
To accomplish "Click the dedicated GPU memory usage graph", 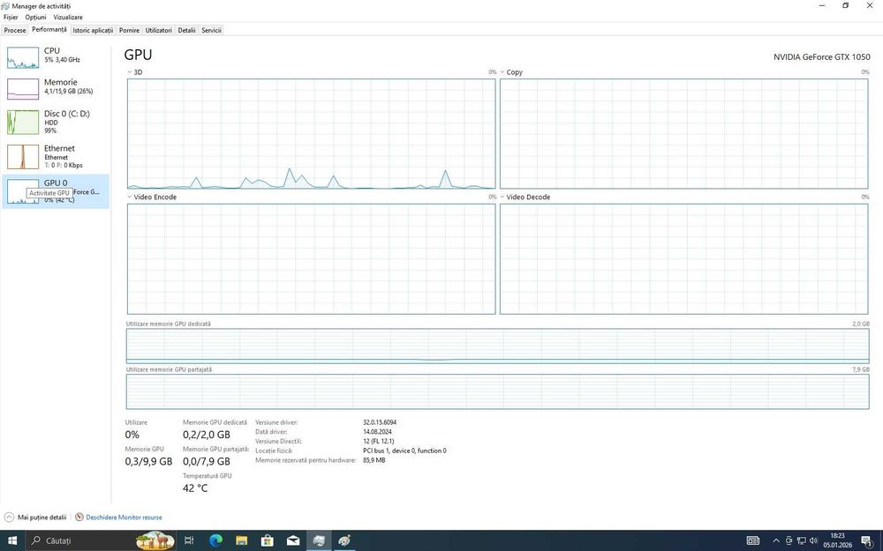I will 498,346.
